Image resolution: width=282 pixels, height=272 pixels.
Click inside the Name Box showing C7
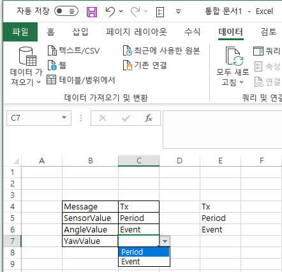(x=33, y=118)
